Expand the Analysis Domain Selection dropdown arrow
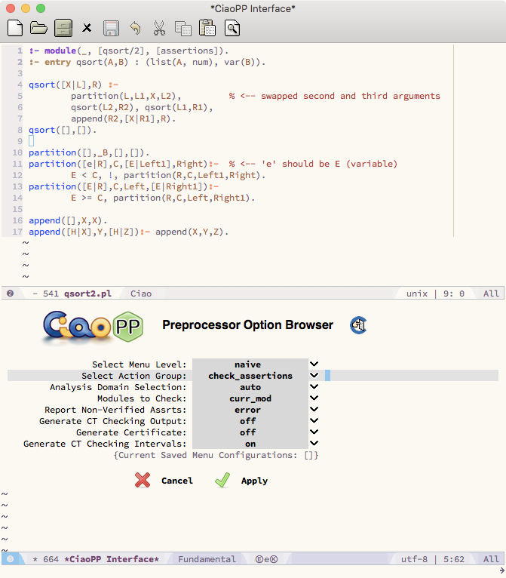 pyautogui.click(x=314, y=387)
